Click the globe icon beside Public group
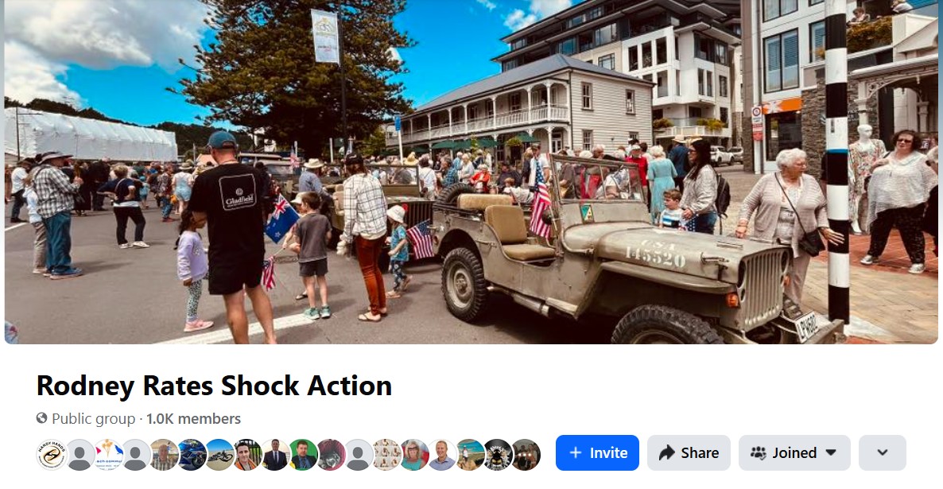 [x=41, y=418]
